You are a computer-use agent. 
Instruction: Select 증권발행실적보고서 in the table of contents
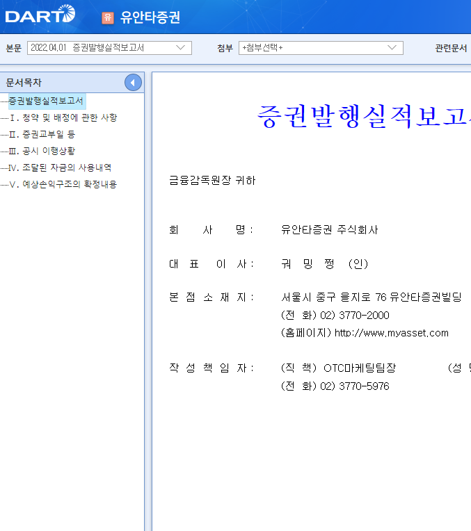tap(46, 101)
